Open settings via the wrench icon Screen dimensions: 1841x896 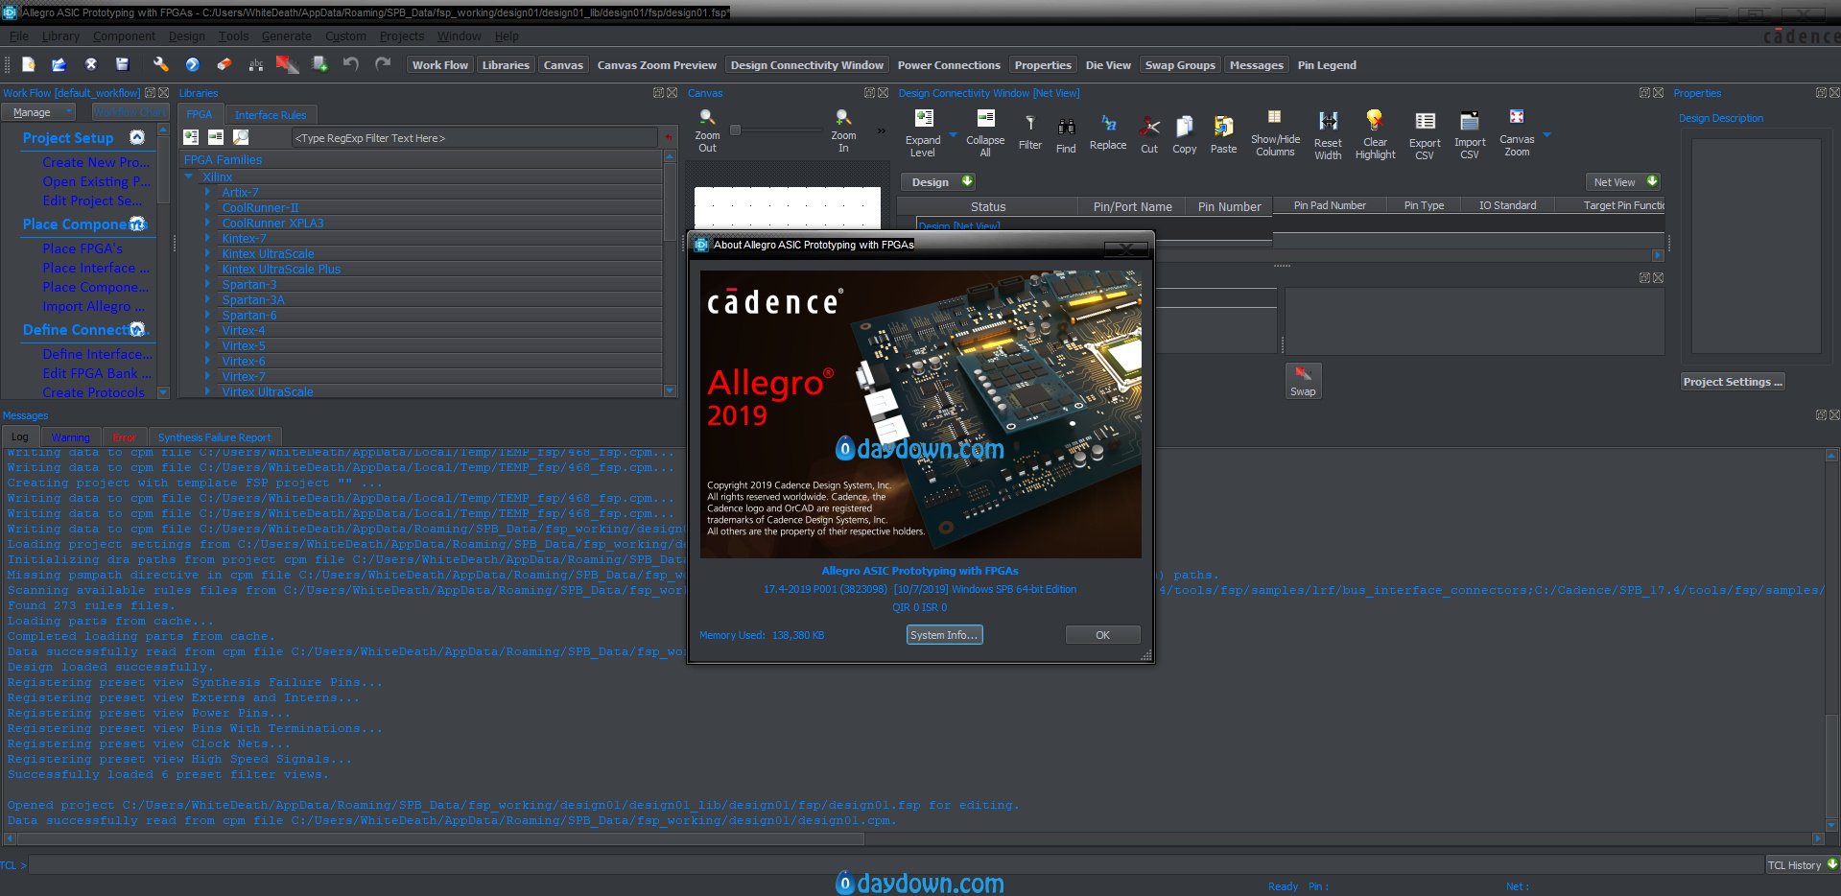click(x=160, y=64)
